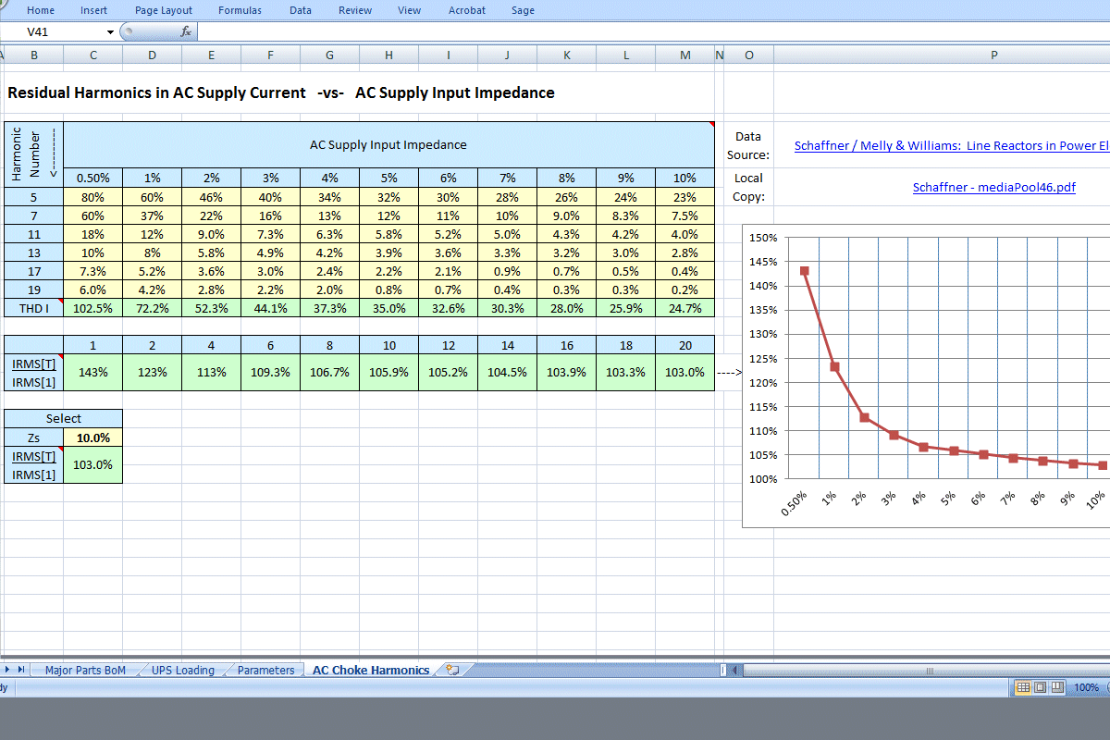This screenshot has height=740, width=1110.
Task: Switch to Normal view in status bar
Action: coord(1023,687)
